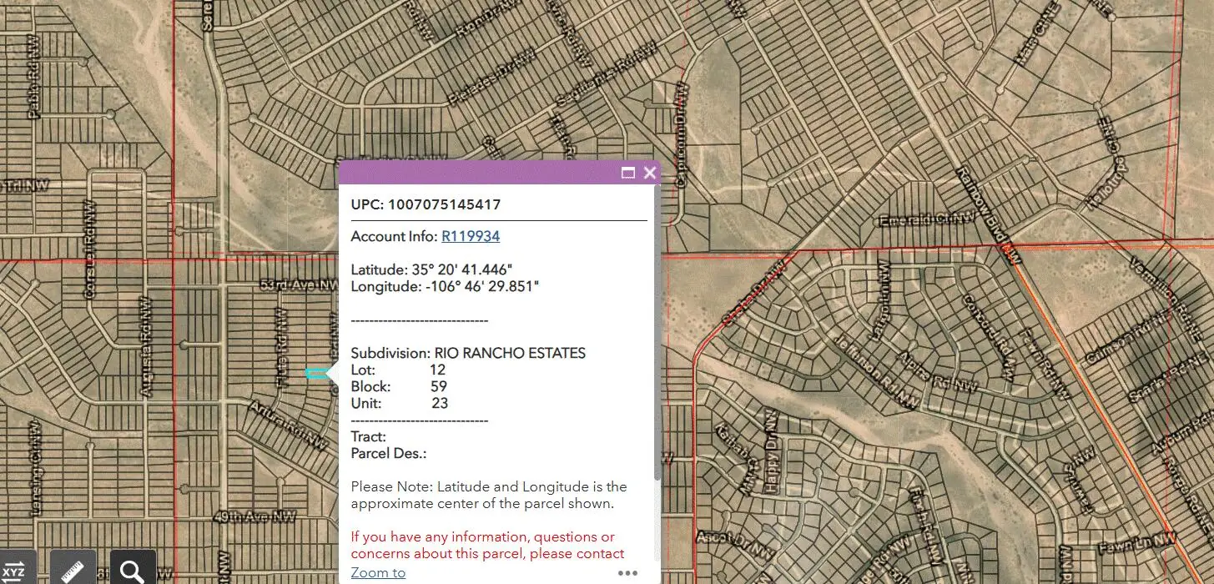The height and width of the screenshot is (584, 1214).
Task: Maximize the parcel info popup
Action: pyautogui.click(x=628, y=174)
